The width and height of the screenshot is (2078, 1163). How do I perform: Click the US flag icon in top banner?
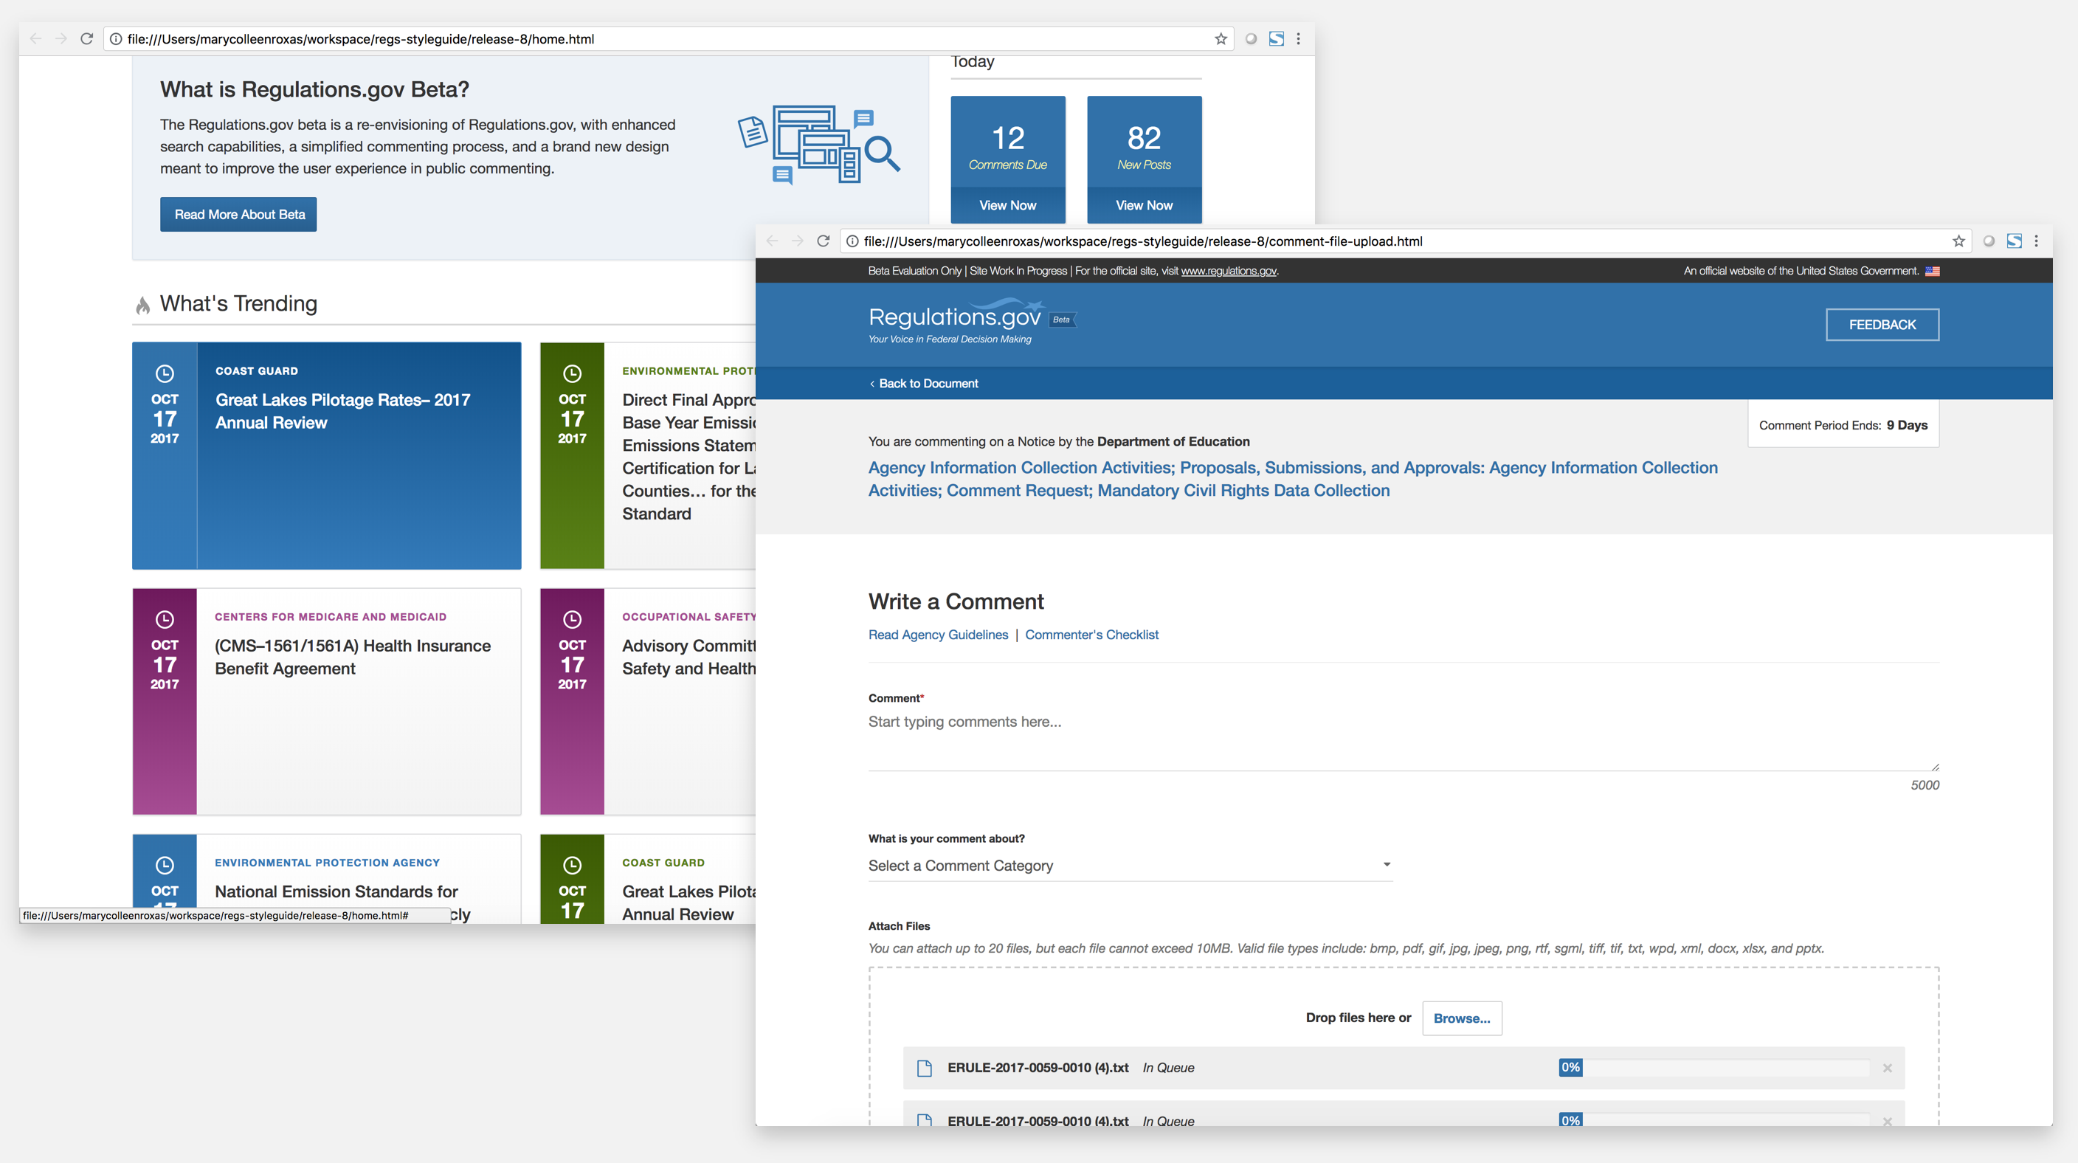[x=1932, y=271]
